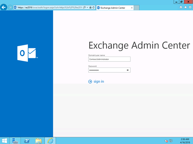The image size is (193, 144).
Task: Open the Favorites star icon
Action: point(186,7)
